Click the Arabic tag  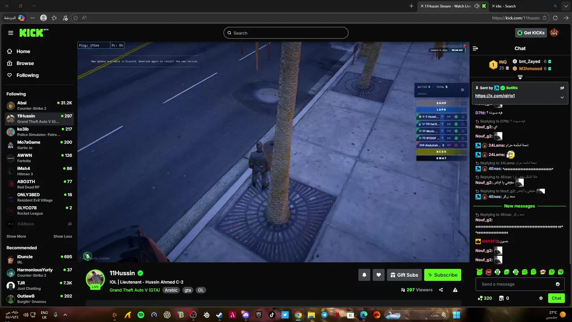(171, 290)
